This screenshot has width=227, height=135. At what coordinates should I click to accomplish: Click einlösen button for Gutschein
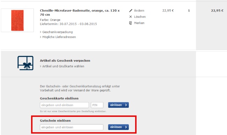[118, 127]
